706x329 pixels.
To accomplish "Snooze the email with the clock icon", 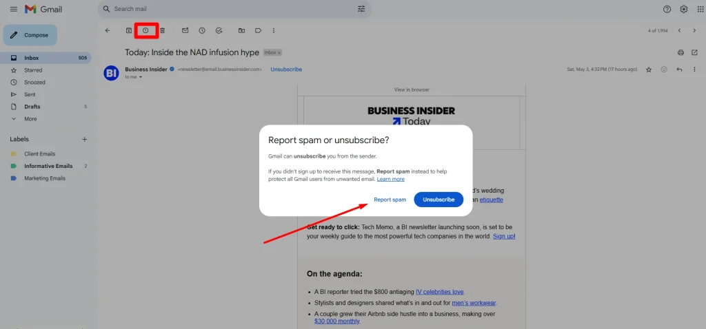I will point(202,30).
